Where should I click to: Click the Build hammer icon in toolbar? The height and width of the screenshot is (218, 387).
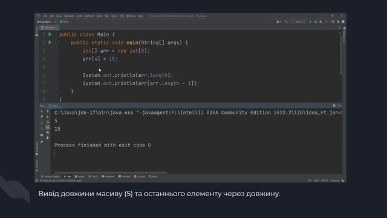click(x=286, y=22)
